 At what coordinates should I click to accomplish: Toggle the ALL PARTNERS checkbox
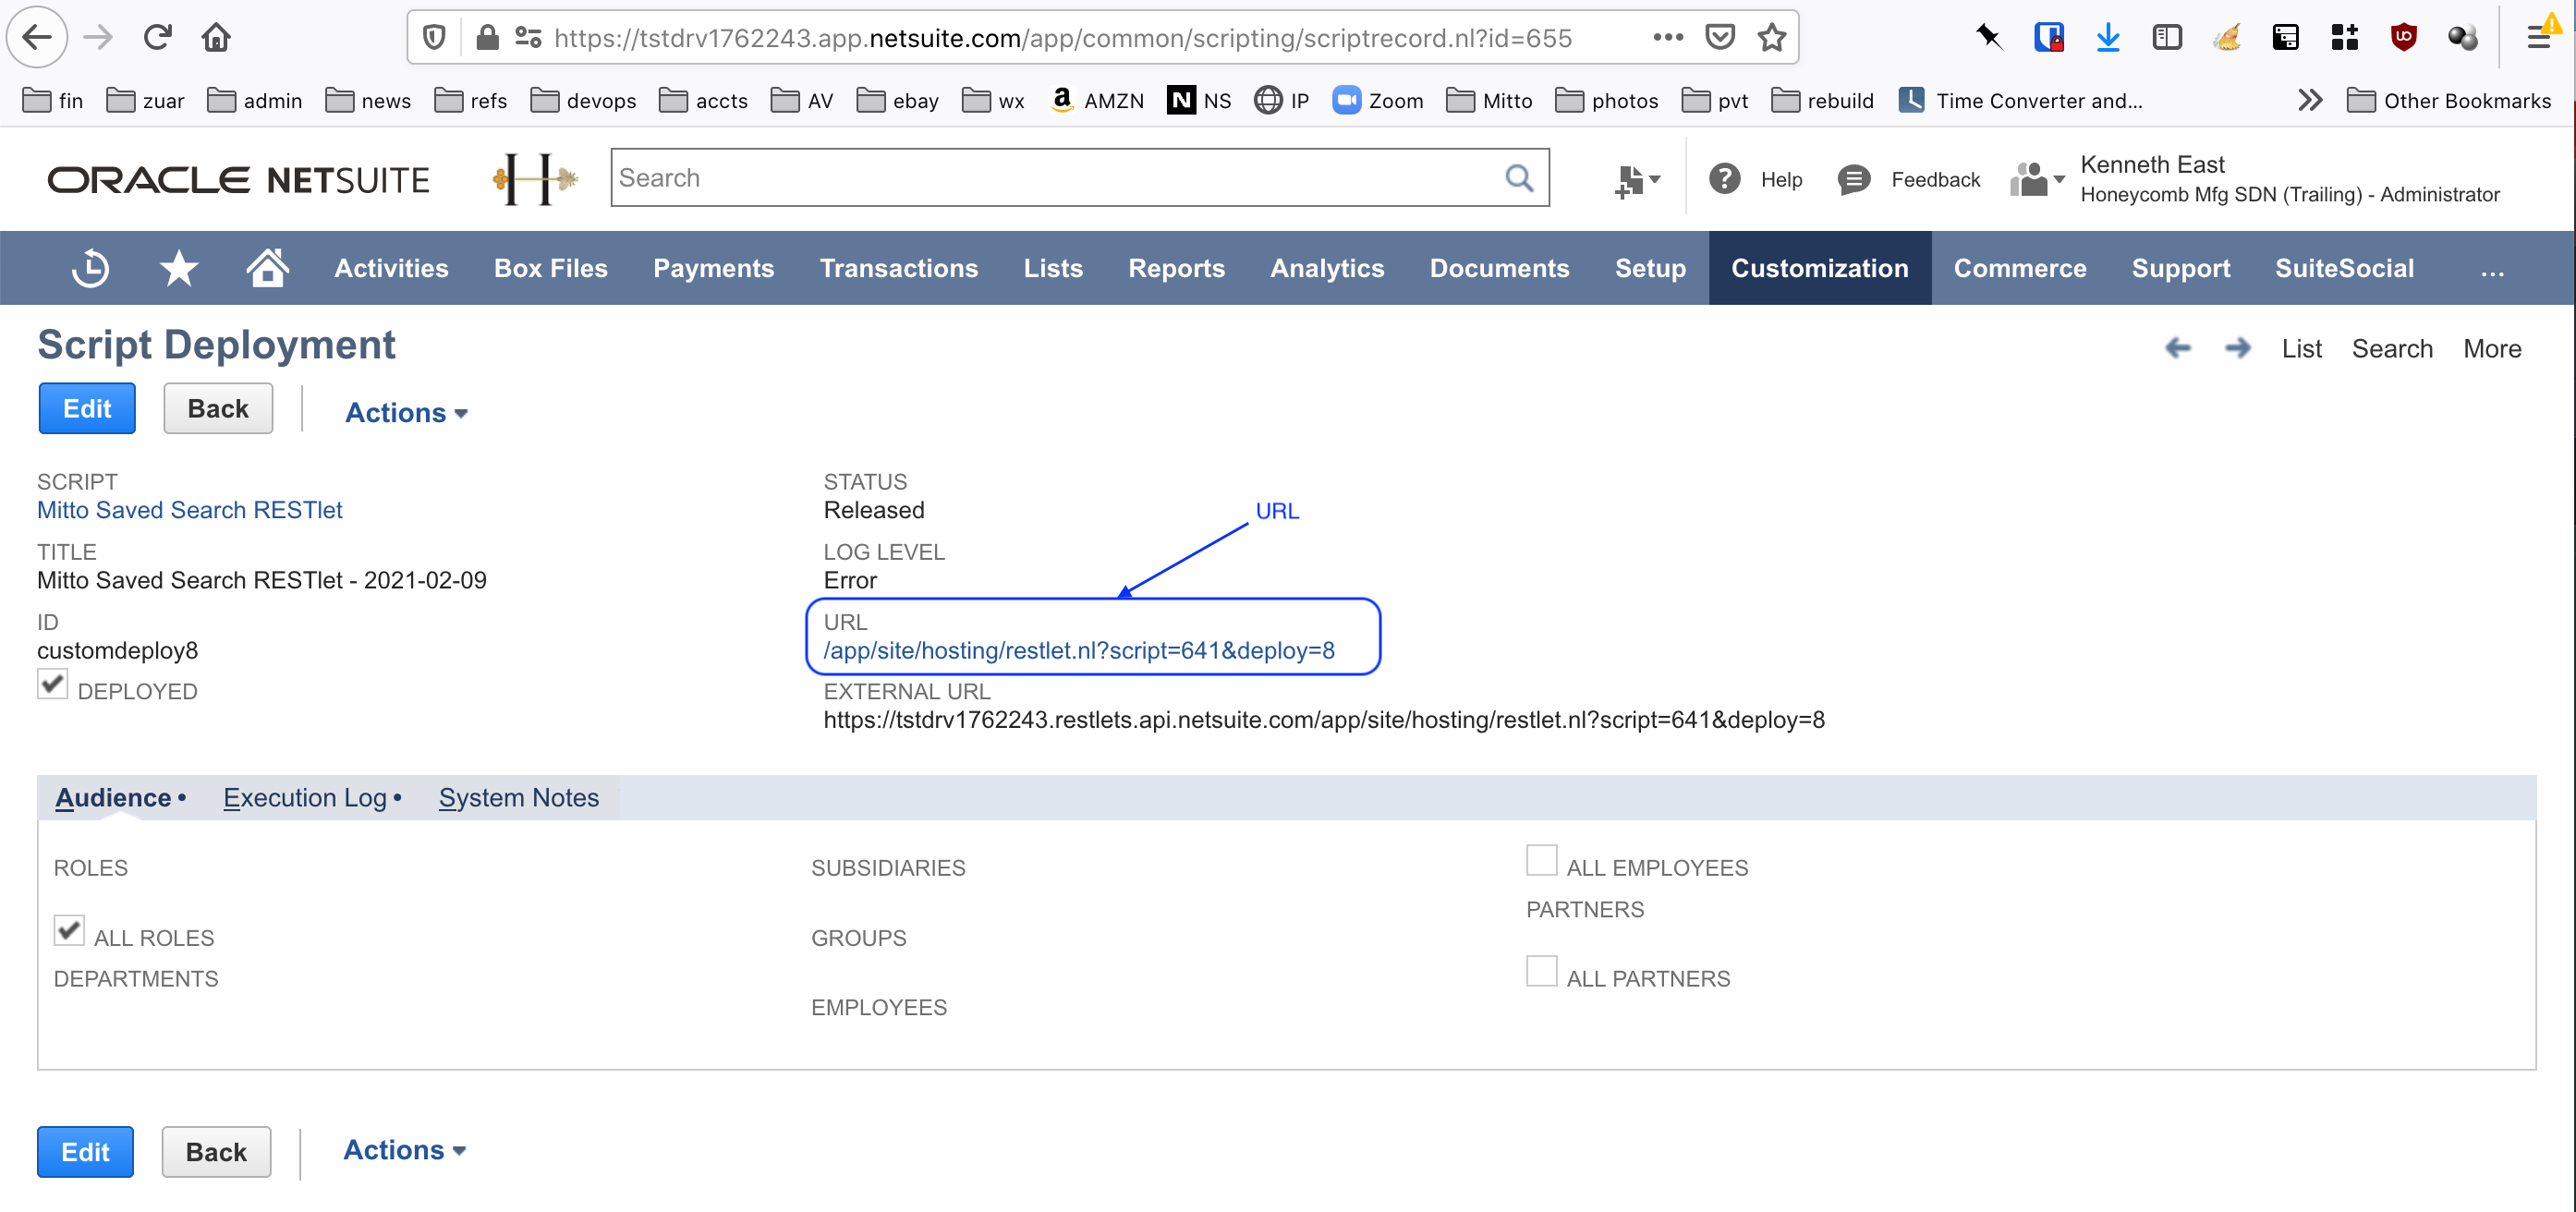pyautogui.click(x=1542, y=971)
